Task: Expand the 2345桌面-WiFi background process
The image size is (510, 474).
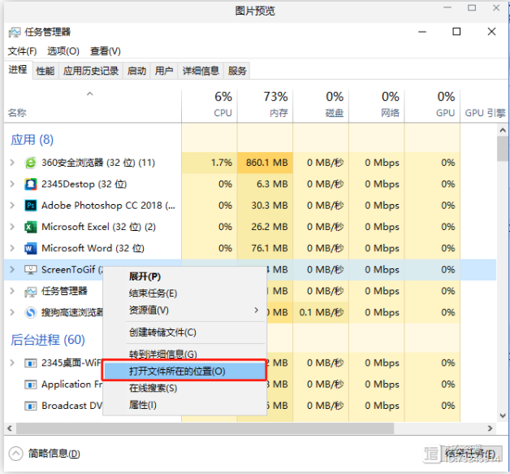Action: (x=12, y=363)
